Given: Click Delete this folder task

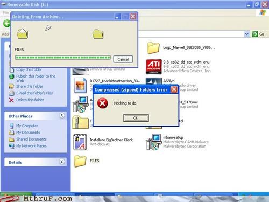Looking at the screenshot, I should pos(30,100).
